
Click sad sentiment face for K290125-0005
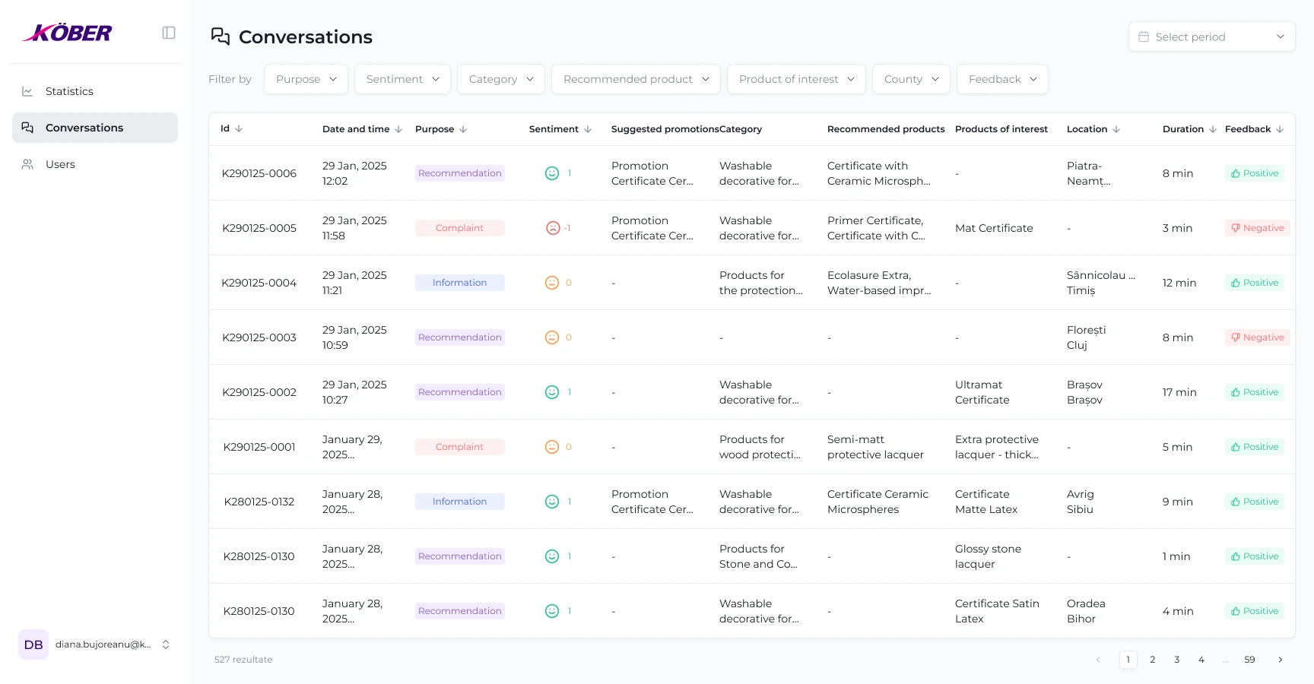point(553,228)
